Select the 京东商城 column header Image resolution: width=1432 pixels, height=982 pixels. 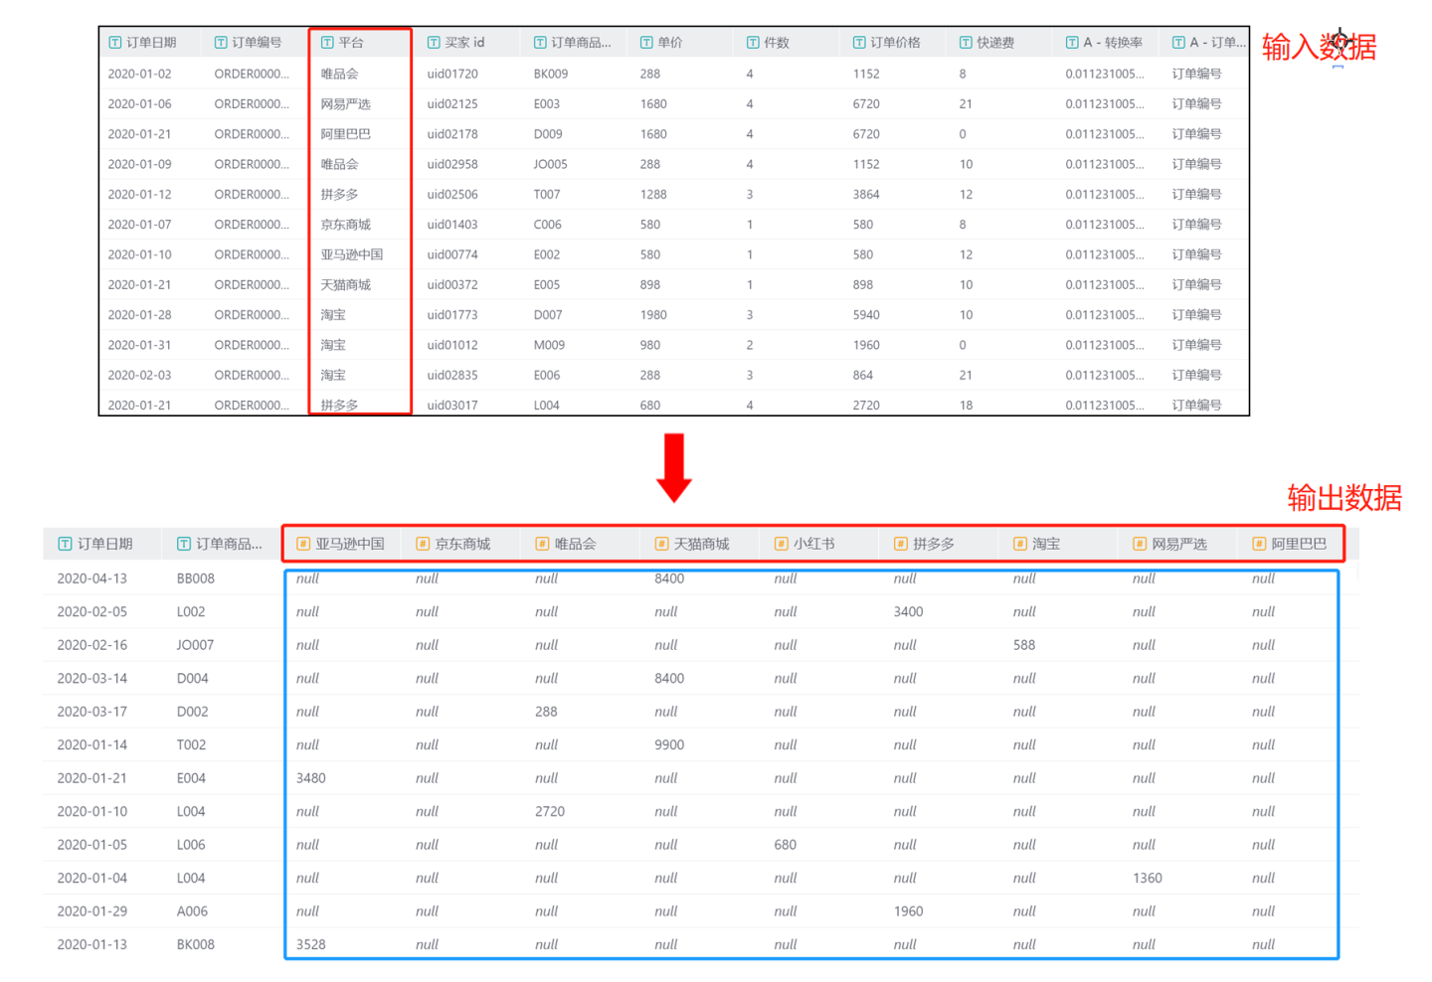[462, 544]
